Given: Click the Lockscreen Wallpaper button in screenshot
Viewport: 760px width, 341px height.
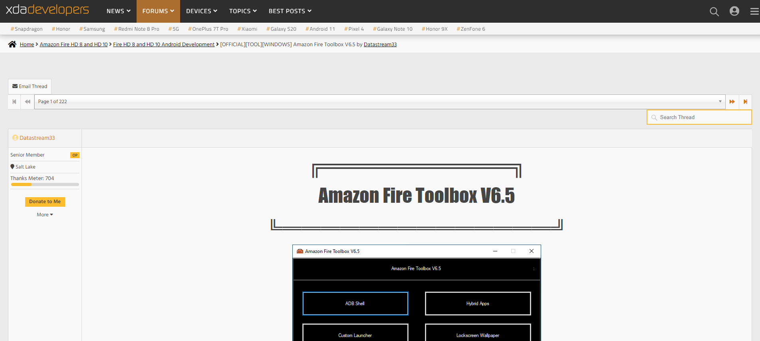Looking at the screenshot, I should pos(478,333).
